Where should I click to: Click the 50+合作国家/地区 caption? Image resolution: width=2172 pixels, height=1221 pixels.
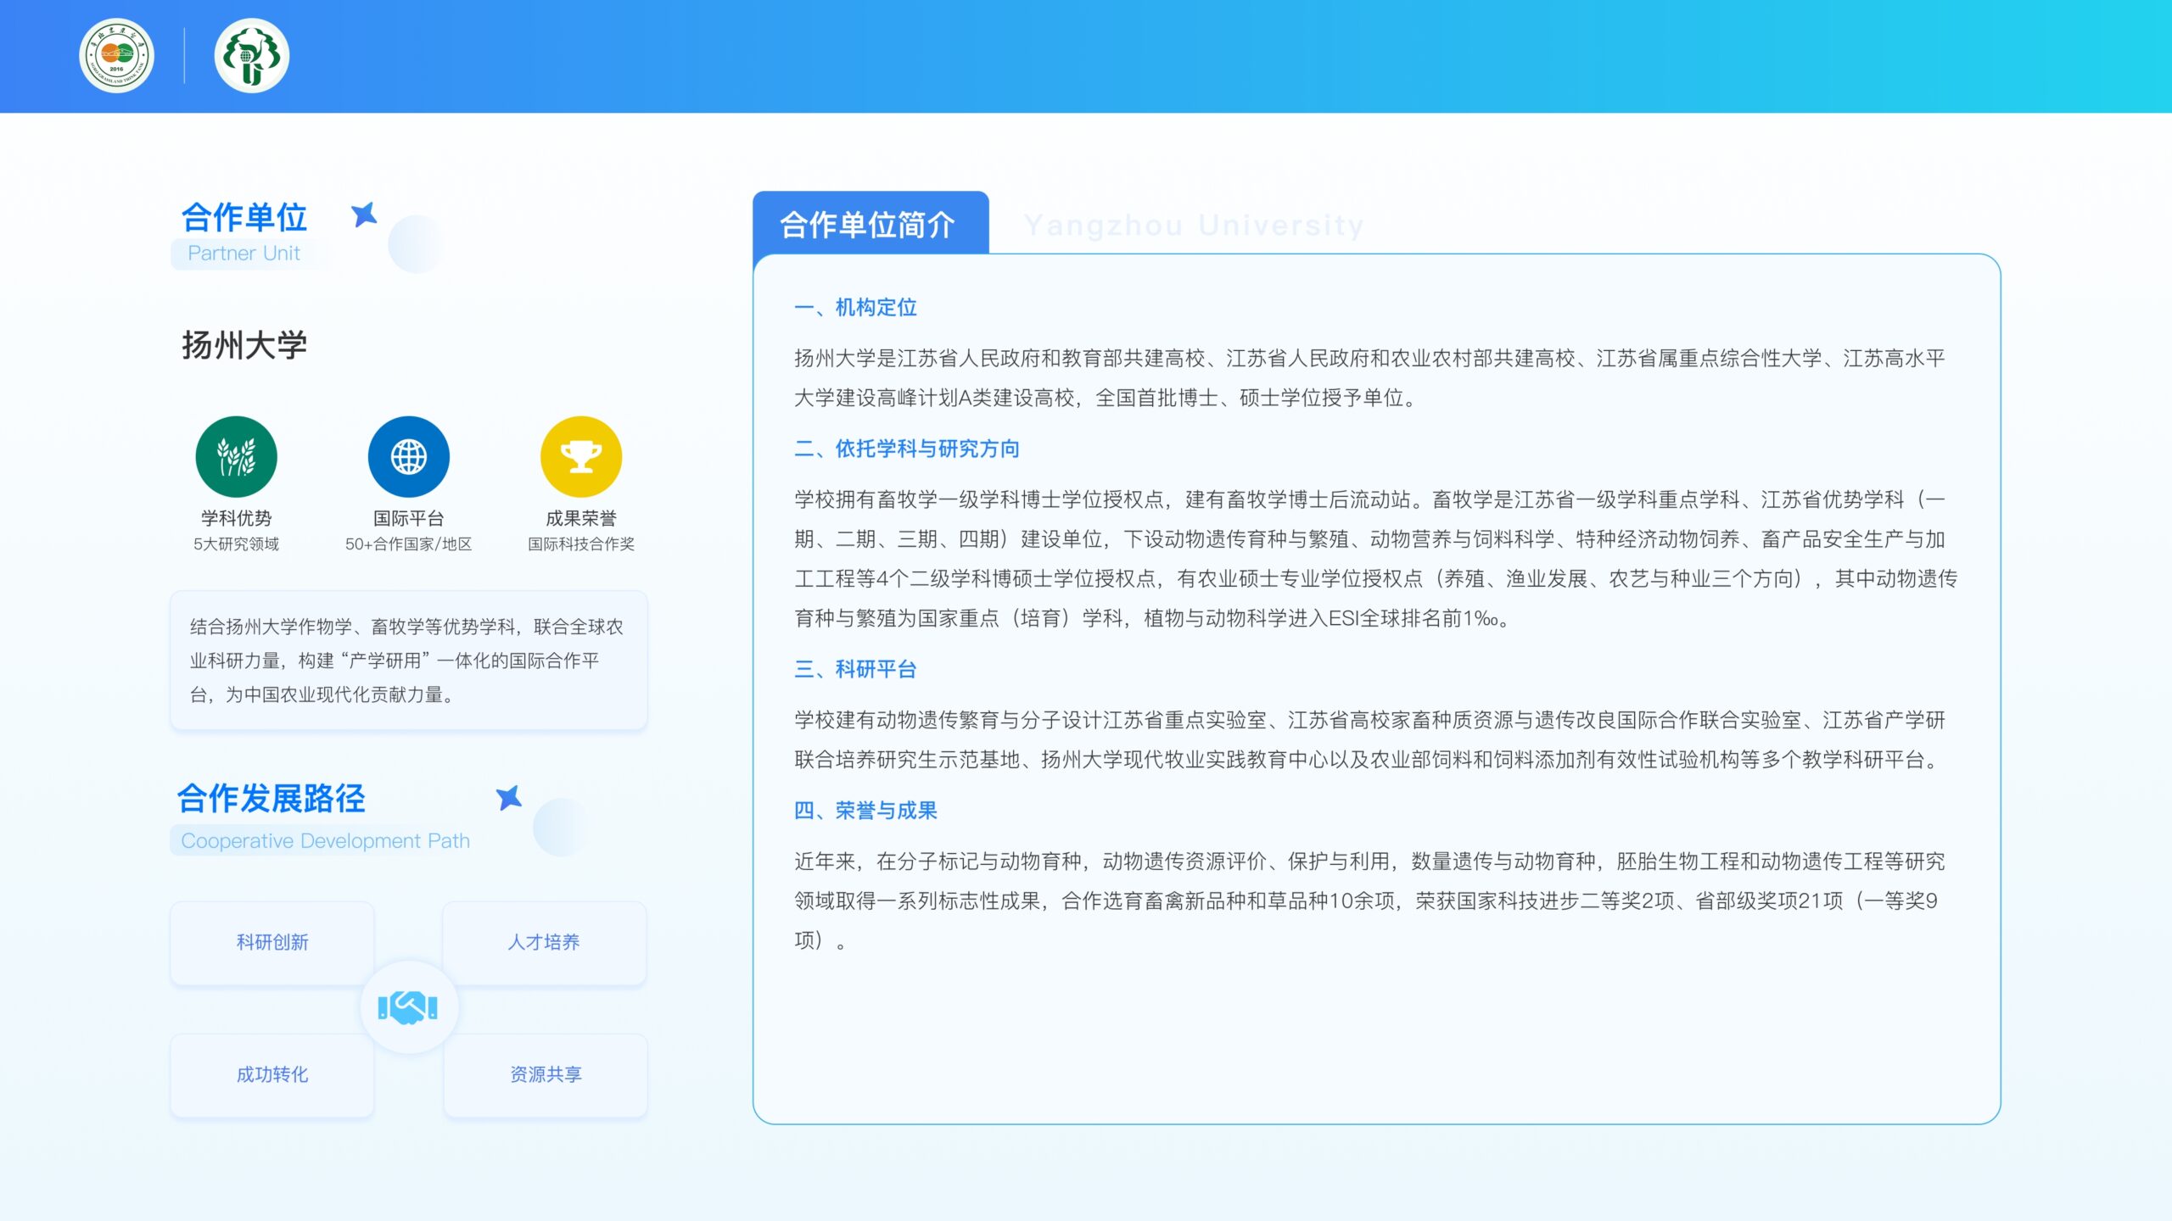[408, 544]
